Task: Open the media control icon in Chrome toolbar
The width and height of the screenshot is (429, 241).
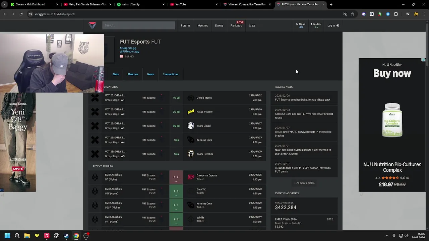Action: 408,14
